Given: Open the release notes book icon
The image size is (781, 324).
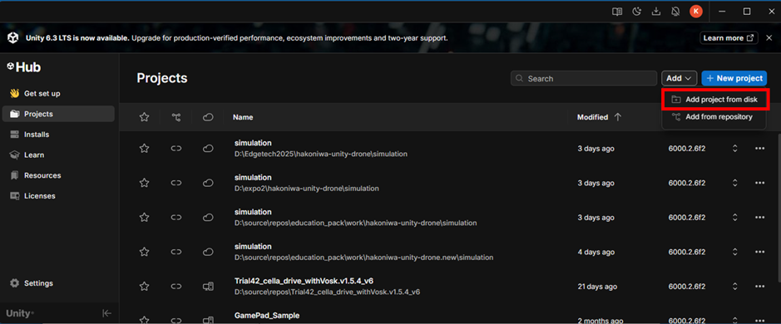Looking at the screenshot, I should pos(617,12).
